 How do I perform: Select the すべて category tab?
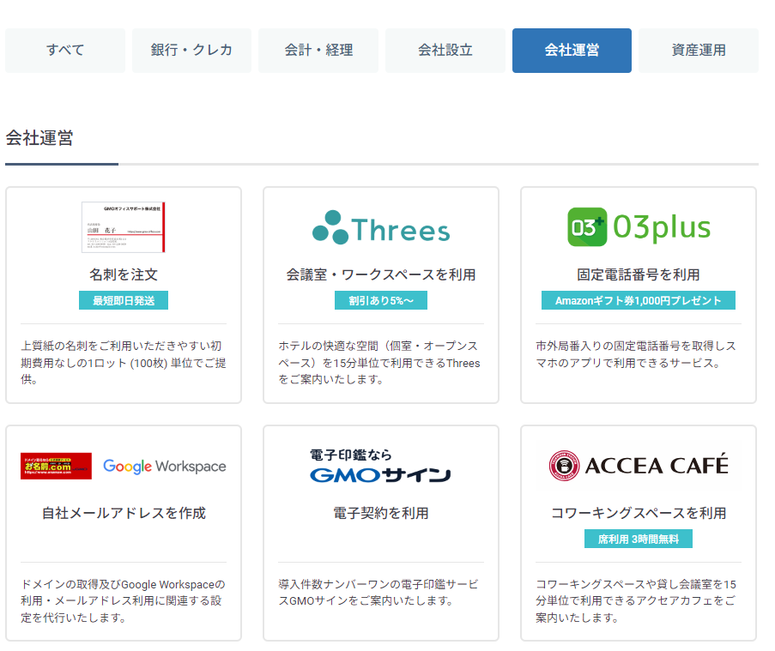[65, 51]
